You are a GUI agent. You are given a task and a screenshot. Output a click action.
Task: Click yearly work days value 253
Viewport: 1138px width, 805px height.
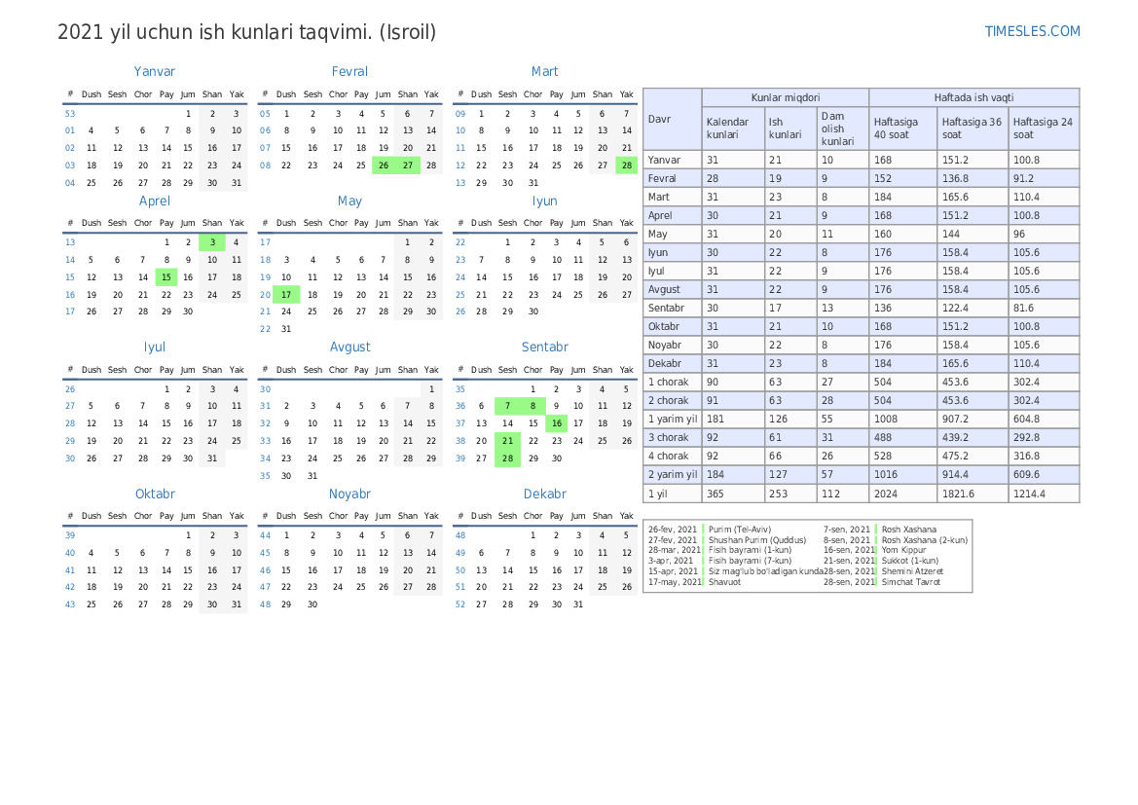(x=779, y=494)
